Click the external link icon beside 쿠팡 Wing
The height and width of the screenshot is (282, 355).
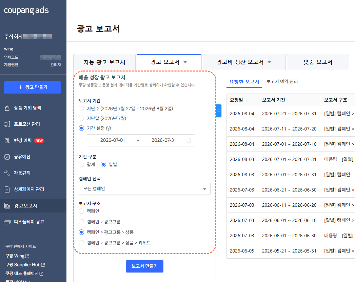pos(27,256)
